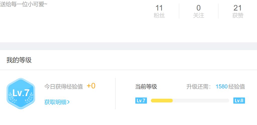257x125 pixels.
Task: Click the 升级还需 label
Action: (x=199, y=87)
